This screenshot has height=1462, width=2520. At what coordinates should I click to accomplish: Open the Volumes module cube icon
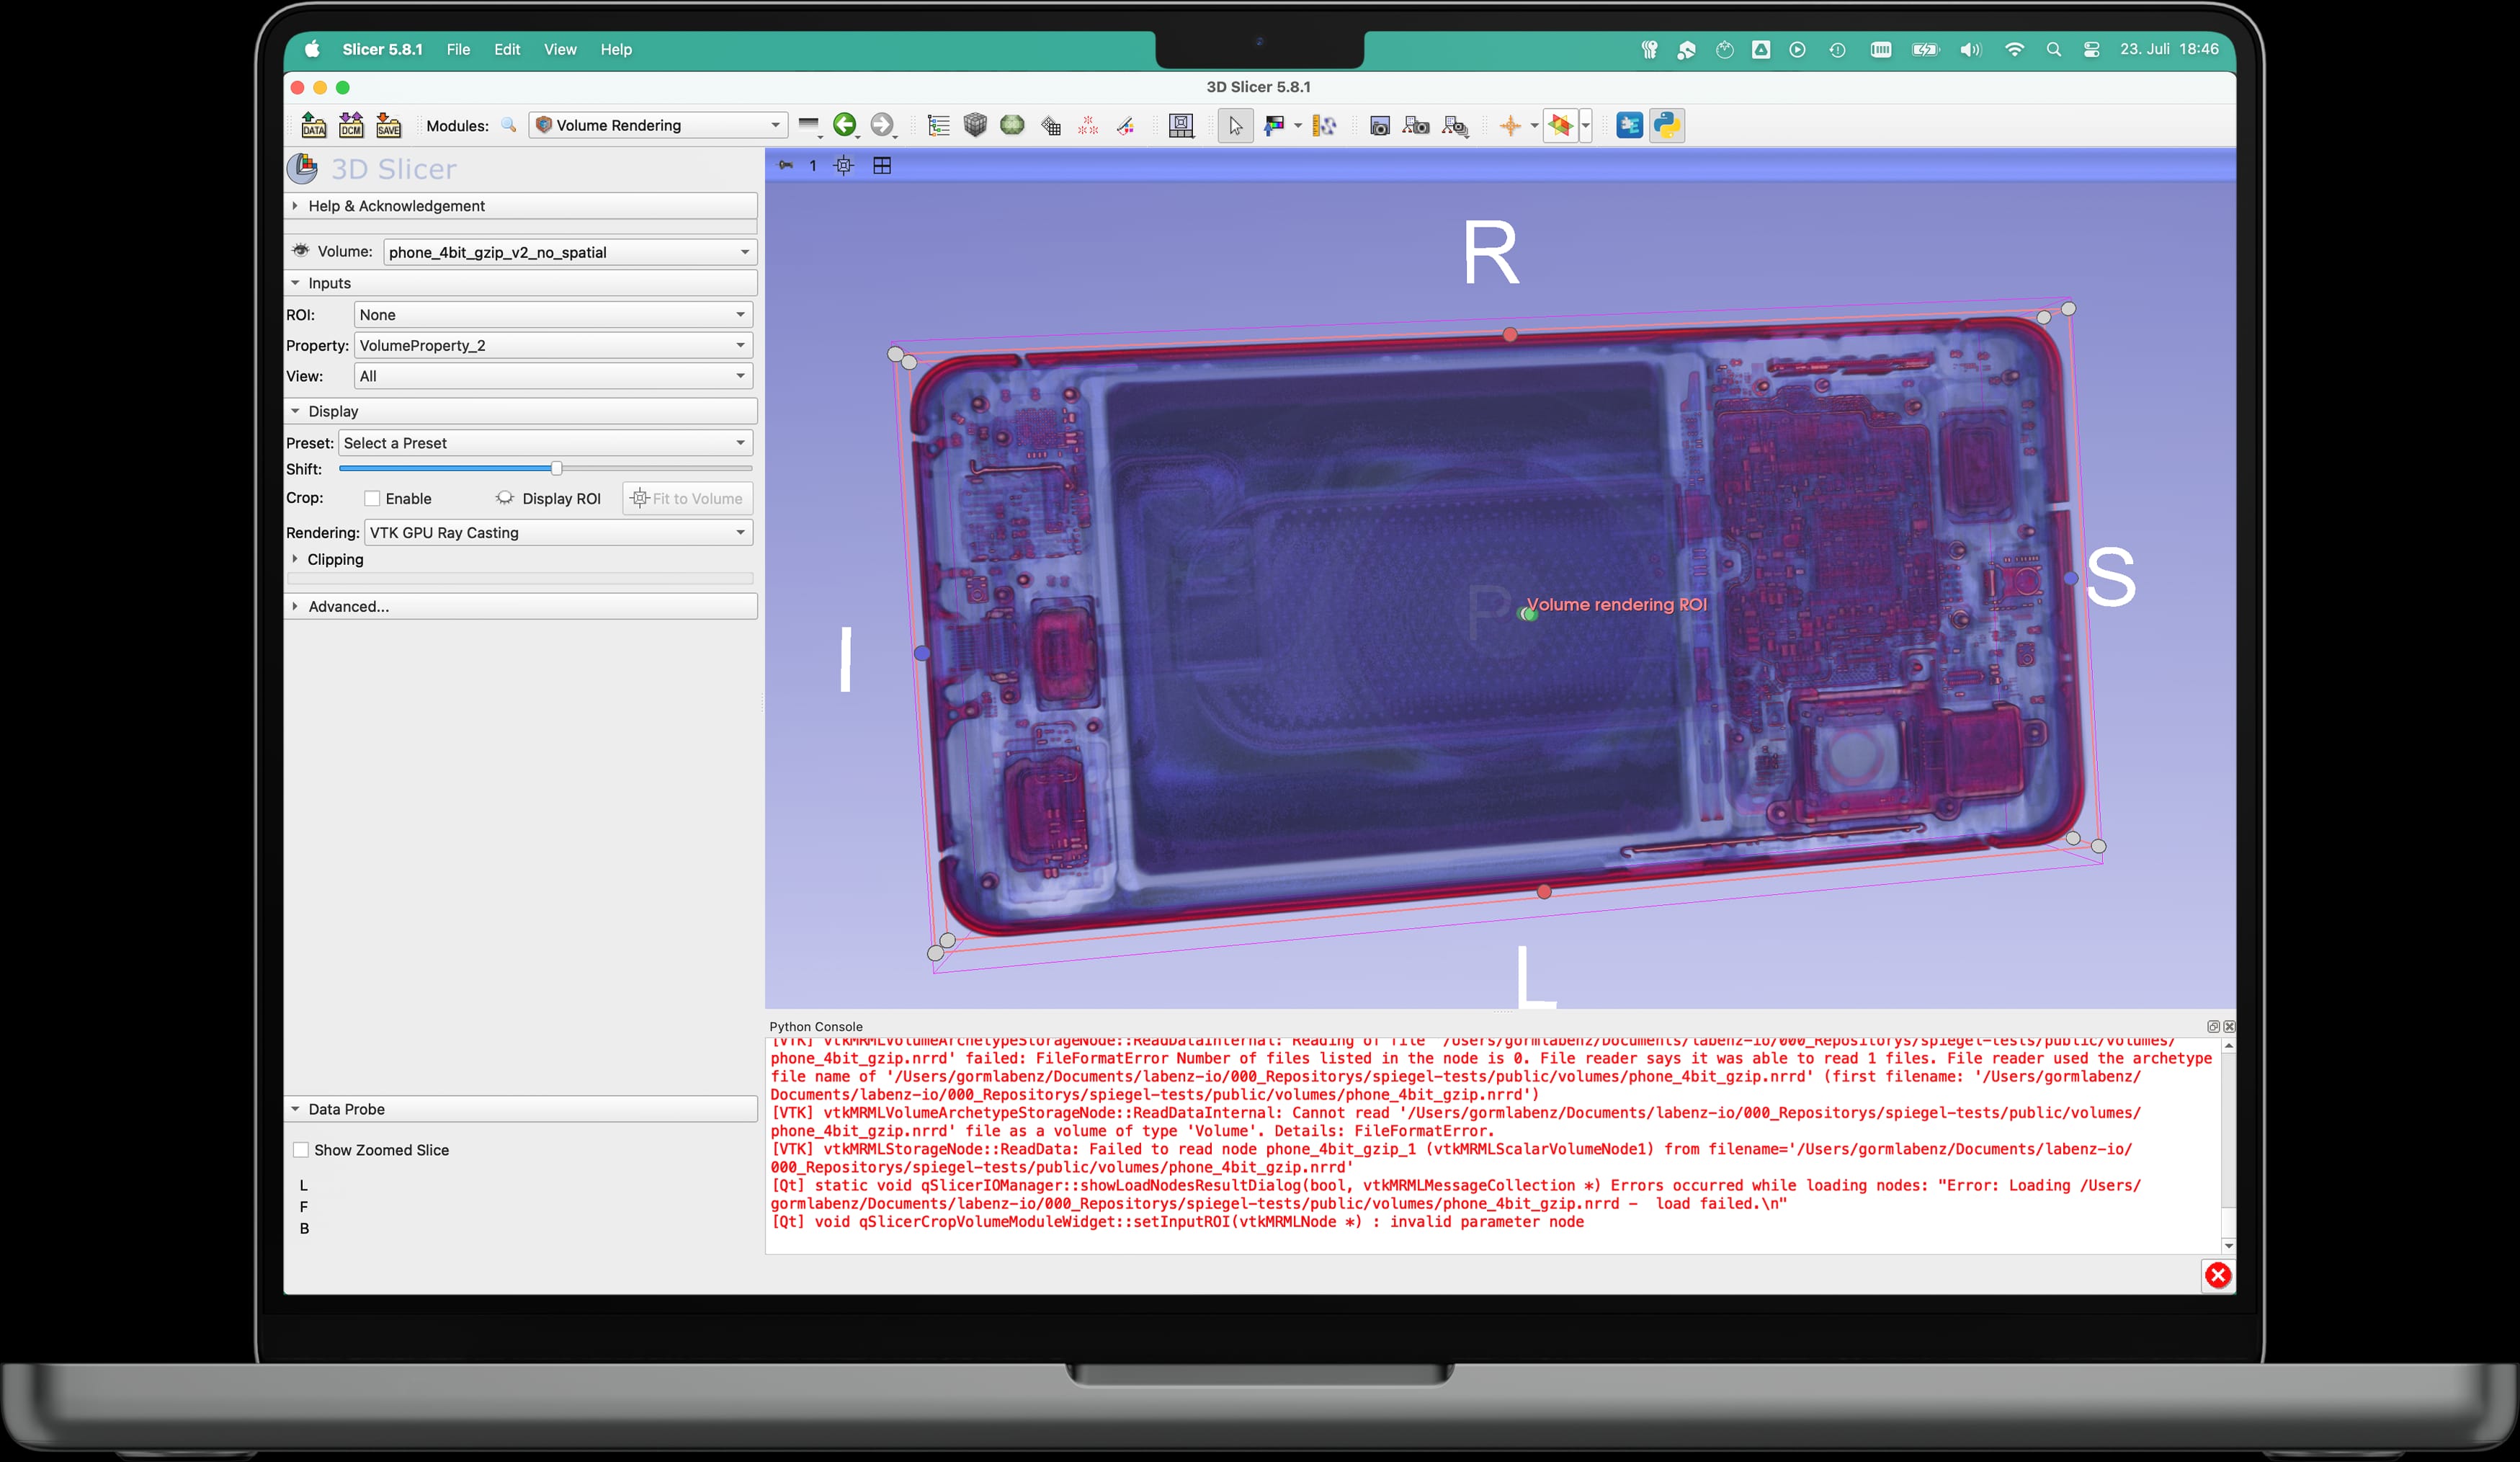click(975, 125)
